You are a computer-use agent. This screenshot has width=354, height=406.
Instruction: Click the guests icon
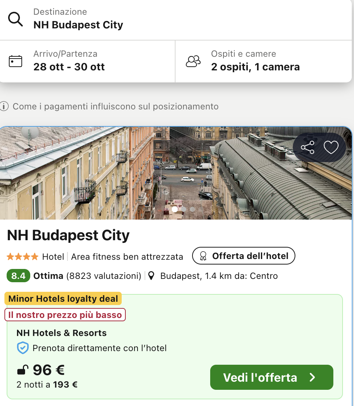click(x=193, y=61)
